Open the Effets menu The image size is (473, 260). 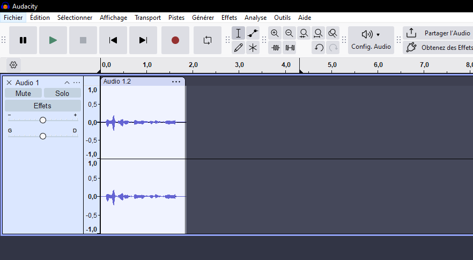point(229,18)
